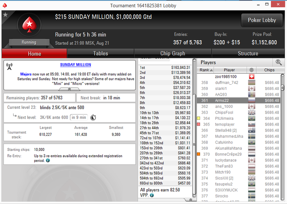Click the prize list vertical scrollbar

point(194,128)
